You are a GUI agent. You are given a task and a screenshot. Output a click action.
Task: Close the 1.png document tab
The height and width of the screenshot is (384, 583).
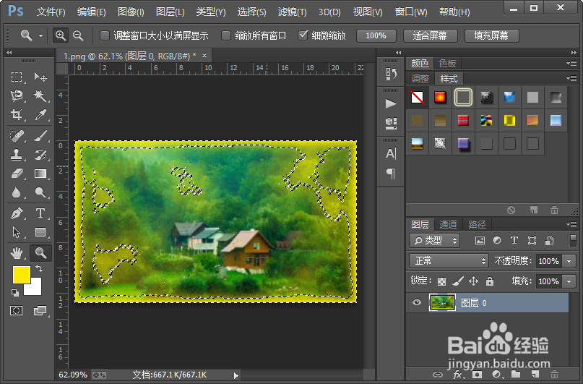[204, 56]
